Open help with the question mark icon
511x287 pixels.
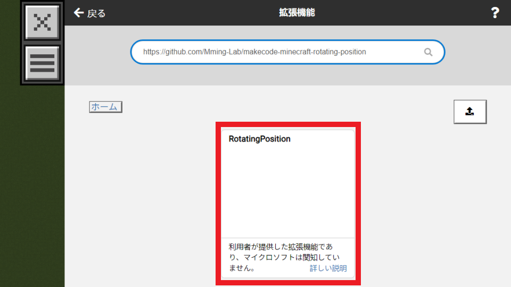494,13
